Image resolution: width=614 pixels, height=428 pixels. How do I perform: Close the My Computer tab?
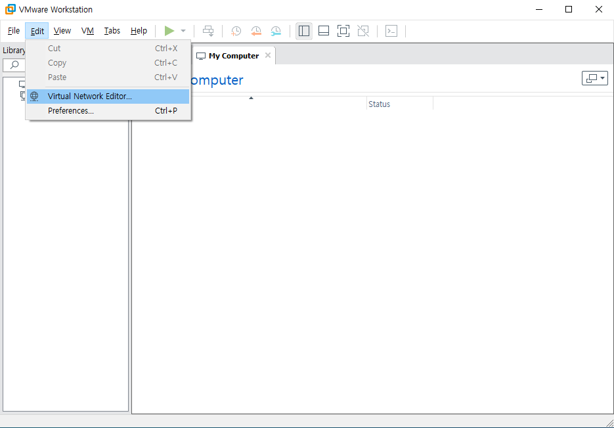(268, 55)
